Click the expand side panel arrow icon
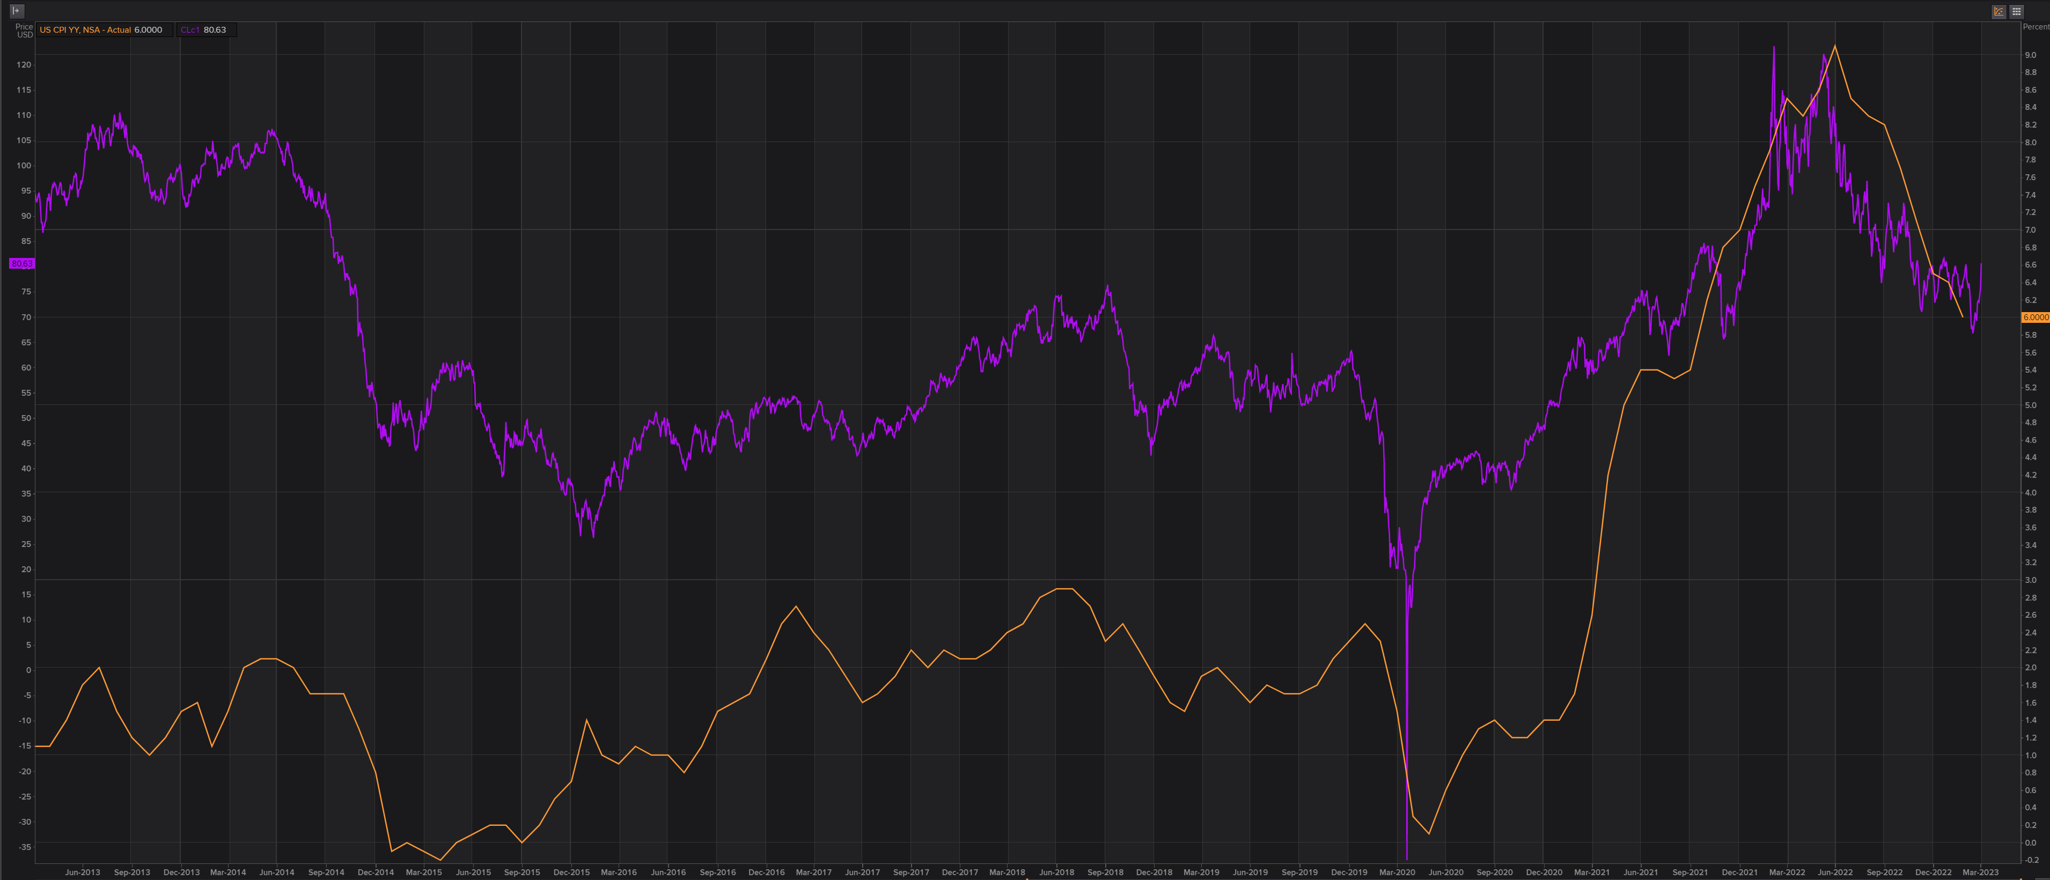This screenshot has width=2050, height=880. [16, 10]
